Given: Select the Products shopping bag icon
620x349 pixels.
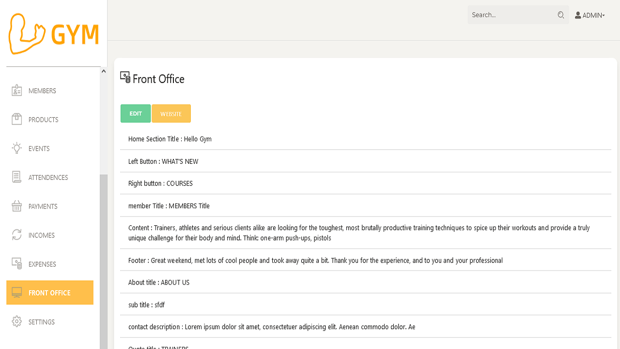Looking at the screenshot, I should (x=16, y=119).
